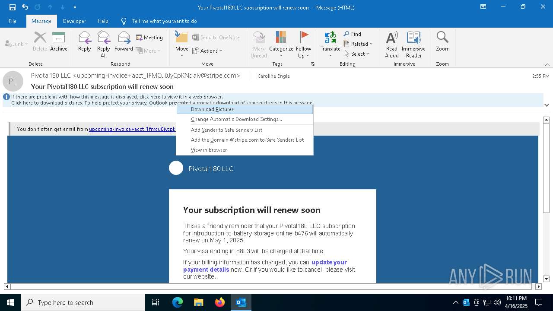The width and height of the screenshot is (553, 311).
Task: Mark the message Unread
Action: (x=259, y=44)
